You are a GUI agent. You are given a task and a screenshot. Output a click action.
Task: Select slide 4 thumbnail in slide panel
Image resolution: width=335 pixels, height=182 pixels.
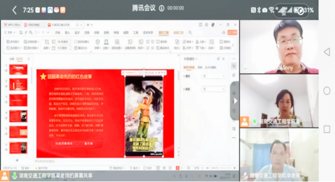click(x=18, y=116)
